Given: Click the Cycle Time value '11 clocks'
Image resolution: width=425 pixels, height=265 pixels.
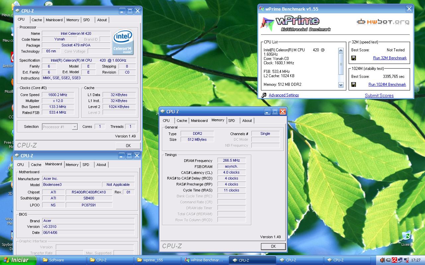Looking at the screenshot, I should pyautogui.click(x=231, y=190).
